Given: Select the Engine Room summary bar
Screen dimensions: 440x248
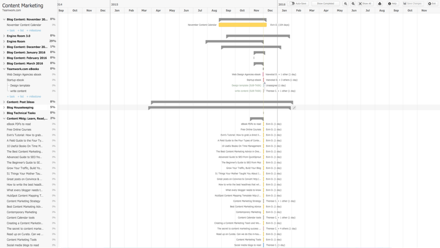Looking at the screenshot, I should click(235, 42).
